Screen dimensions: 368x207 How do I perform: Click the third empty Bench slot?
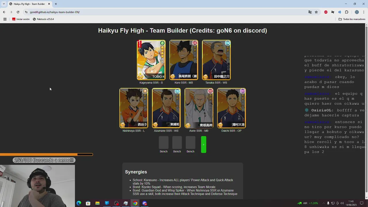190,143
